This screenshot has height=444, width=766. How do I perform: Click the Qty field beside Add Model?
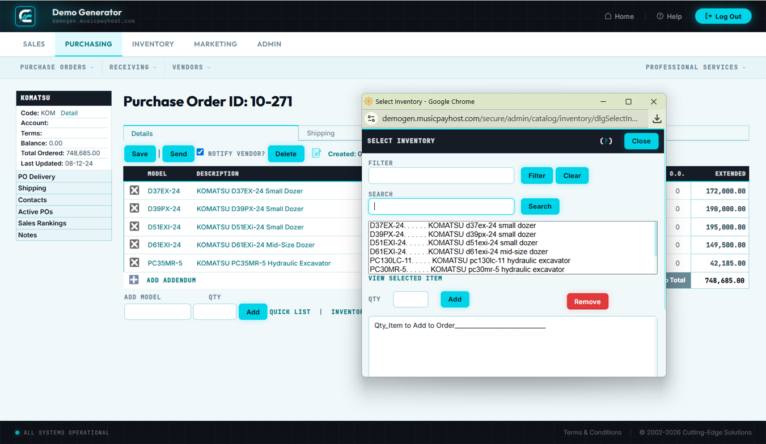215,311
